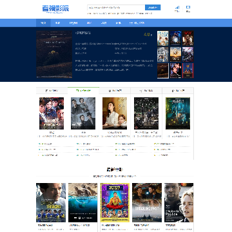
Task: Open the yellow-framed poster of man meditating
Action: [x=115, y=202]
